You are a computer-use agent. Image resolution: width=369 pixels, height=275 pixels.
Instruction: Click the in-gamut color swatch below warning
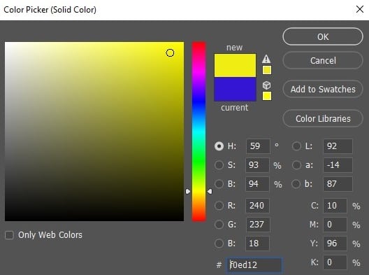[267, 70]
